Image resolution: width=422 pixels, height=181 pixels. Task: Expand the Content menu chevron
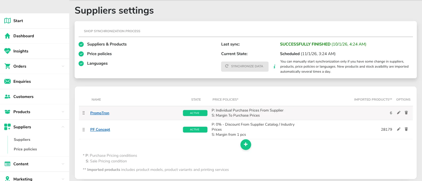click(x=63, y=164)
